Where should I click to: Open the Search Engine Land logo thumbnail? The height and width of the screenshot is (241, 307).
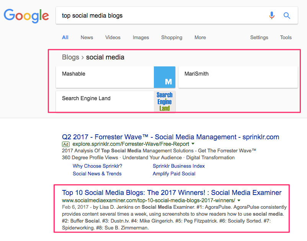click(165, 101)
